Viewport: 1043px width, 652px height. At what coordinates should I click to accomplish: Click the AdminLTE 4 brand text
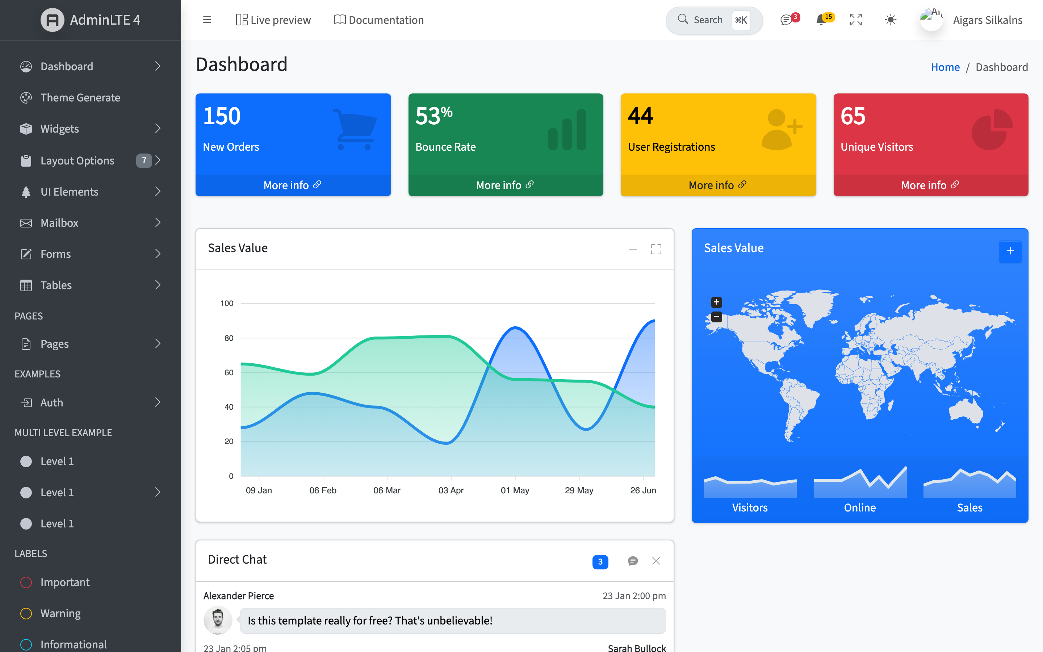105,20
